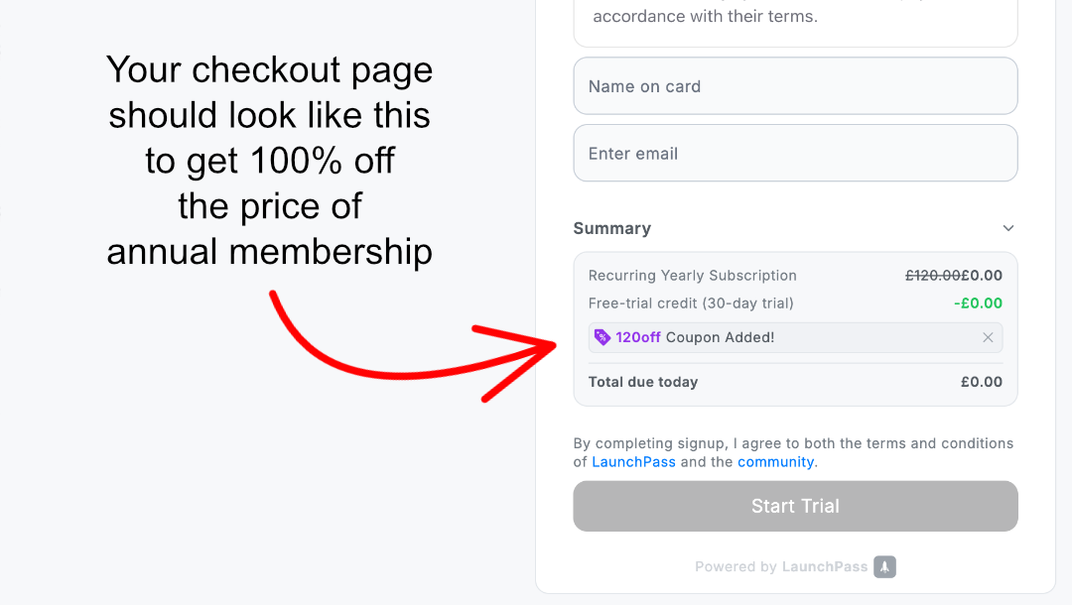Remove the 120off coupon with X
This screenshot has height=605, width=1072.
point(988,337)
